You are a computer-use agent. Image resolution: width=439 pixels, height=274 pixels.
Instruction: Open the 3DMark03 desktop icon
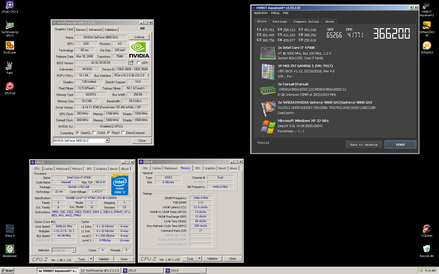pyautogui.click(x=427, y=48)
